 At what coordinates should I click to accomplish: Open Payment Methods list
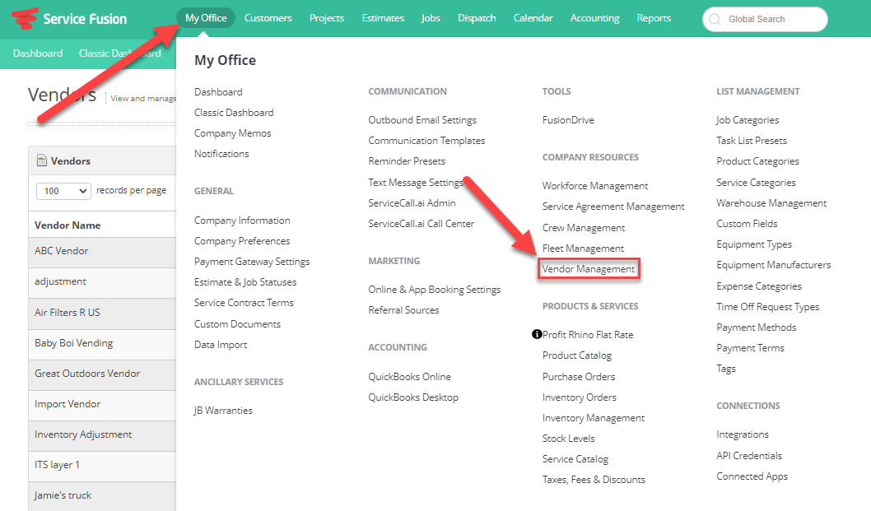[x=756, y=328]
